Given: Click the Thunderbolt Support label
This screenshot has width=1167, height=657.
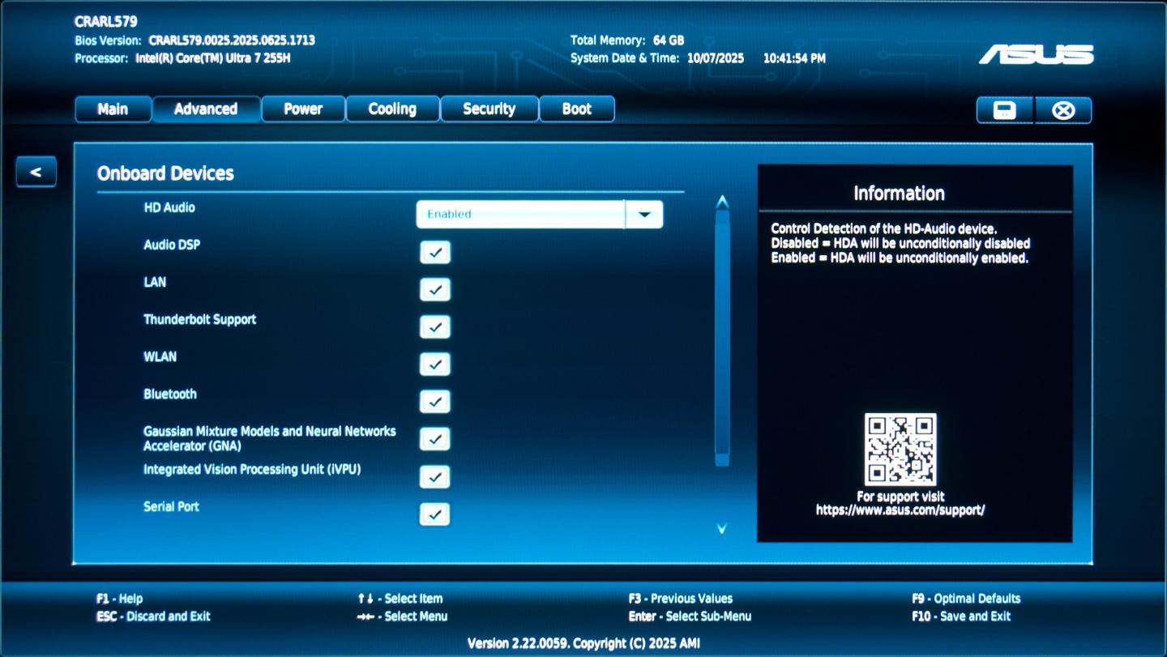Looking at the screenshot, I should pos(199,319).
